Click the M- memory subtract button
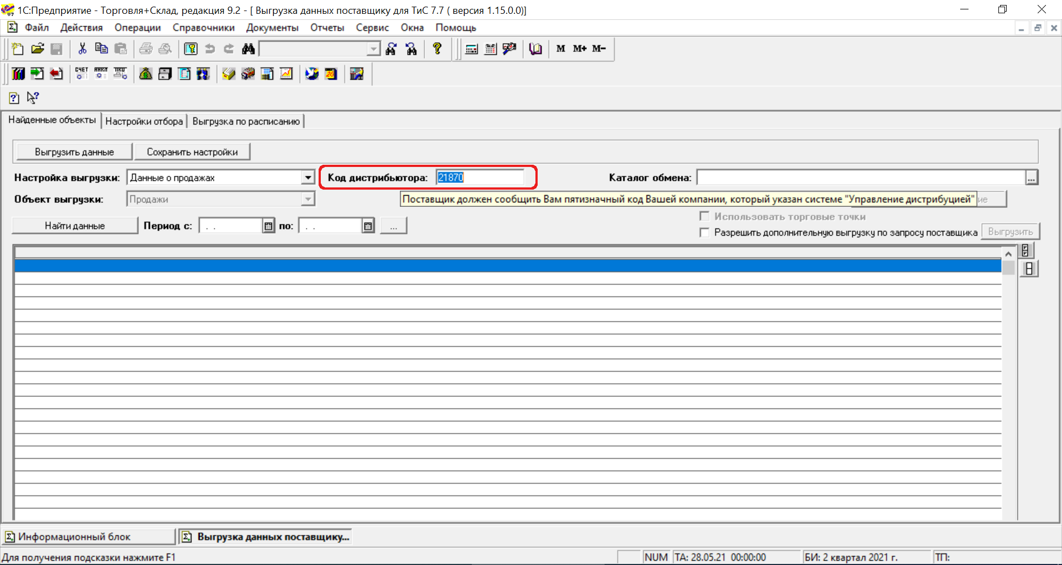This screenshot has width=1062, height=565. (x=599, y=49)
